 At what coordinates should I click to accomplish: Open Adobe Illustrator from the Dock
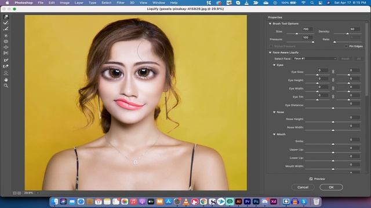click(x=238, y=202)
